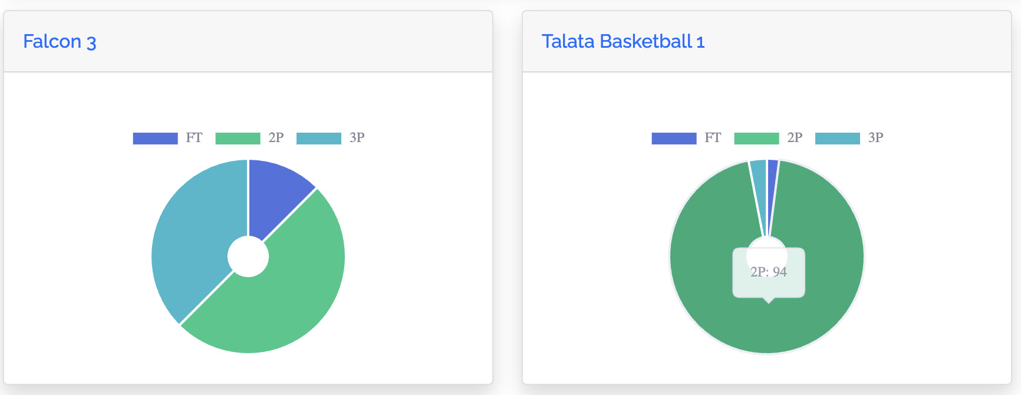The height and width of the screenshot is (395, 1021).
Task: Toggle the FT legend label in Falcon 3 chart
Action: point(194,138)
